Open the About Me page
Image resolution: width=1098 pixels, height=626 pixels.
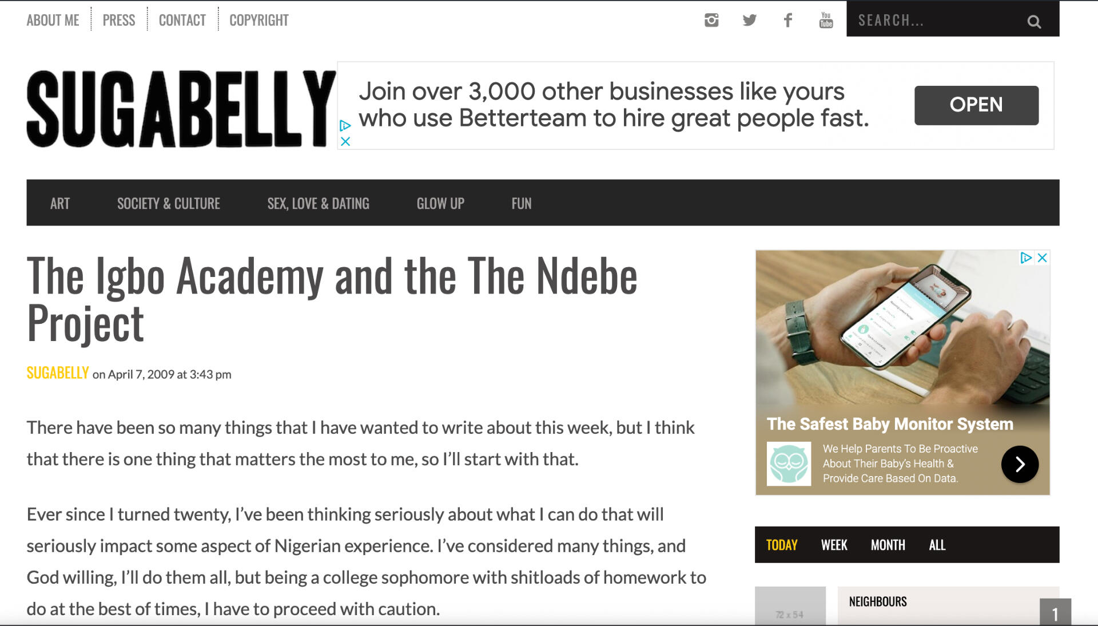pos(53,21)
